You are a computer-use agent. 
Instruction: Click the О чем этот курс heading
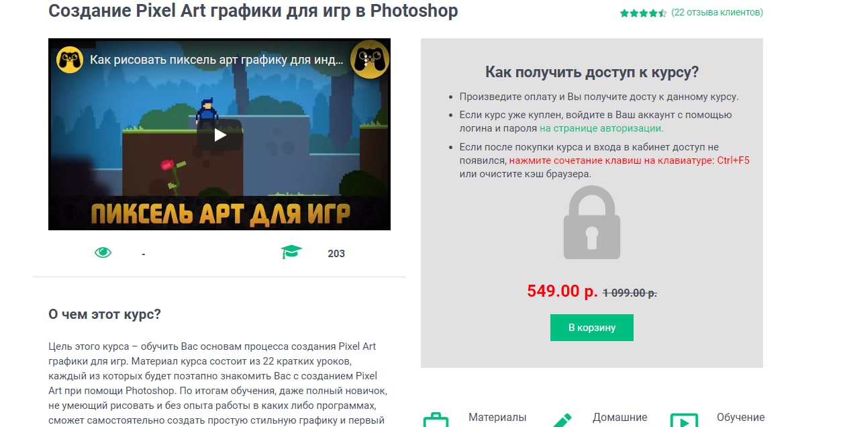105,314
